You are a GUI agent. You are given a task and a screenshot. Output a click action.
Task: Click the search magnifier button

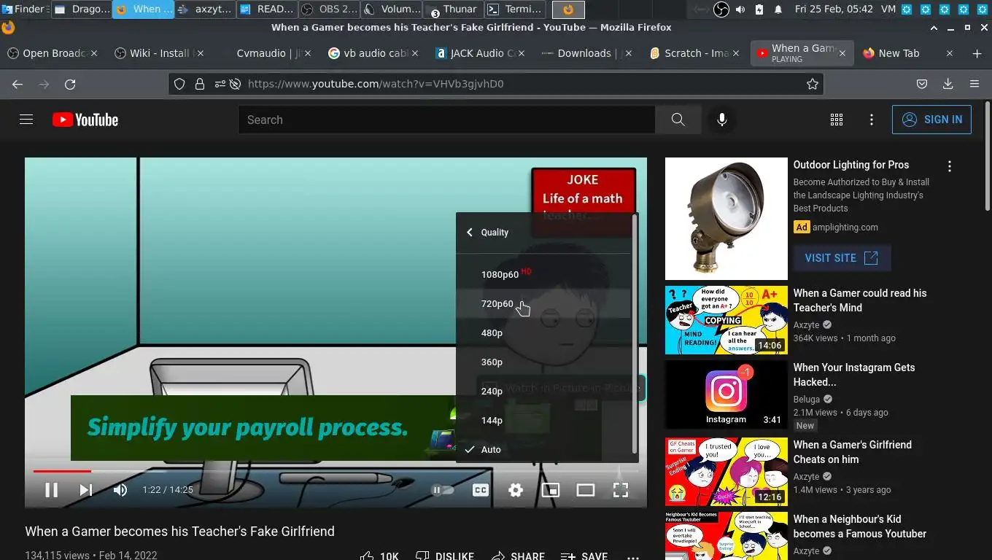click(678, 120)
